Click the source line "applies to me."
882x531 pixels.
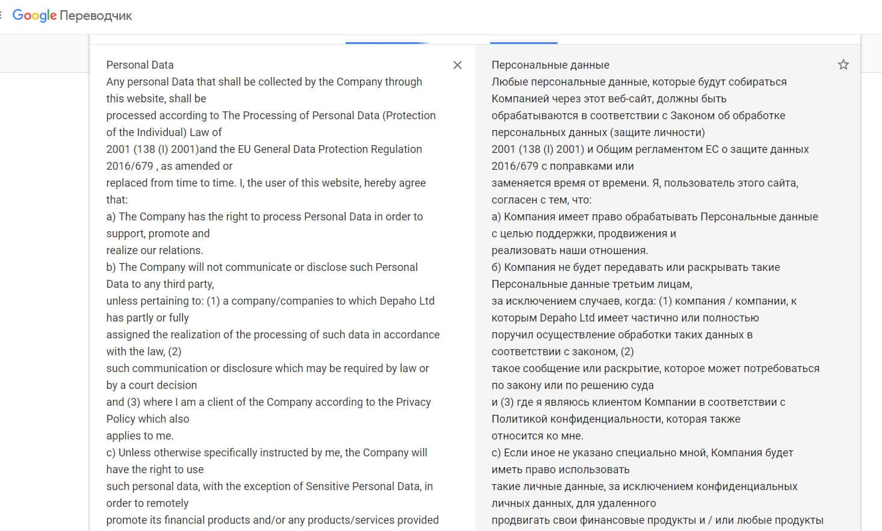[x=140, y=436]
